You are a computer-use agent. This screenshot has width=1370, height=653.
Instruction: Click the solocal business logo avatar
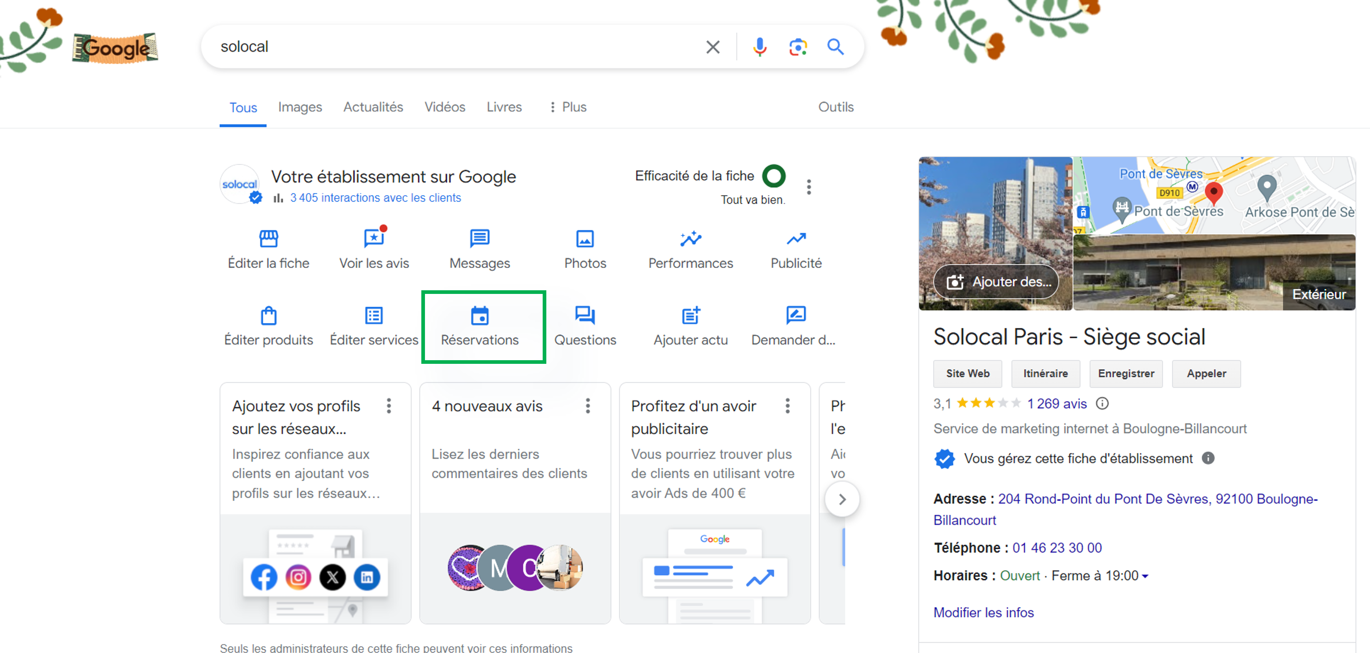[241, 184]
